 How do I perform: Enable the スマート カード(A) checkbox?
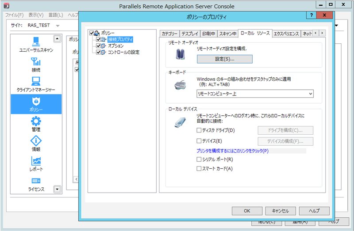point(199,169)
